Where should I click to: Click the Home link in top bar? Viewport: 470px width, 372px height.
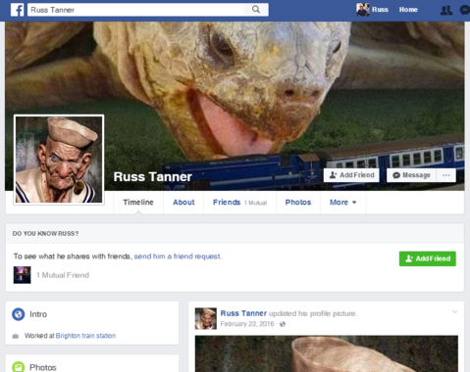[408, 10]
